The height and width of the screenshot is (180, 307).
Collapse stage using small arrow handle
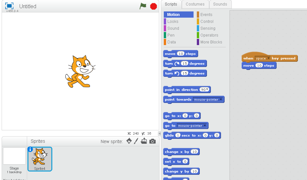pos(159,133)
